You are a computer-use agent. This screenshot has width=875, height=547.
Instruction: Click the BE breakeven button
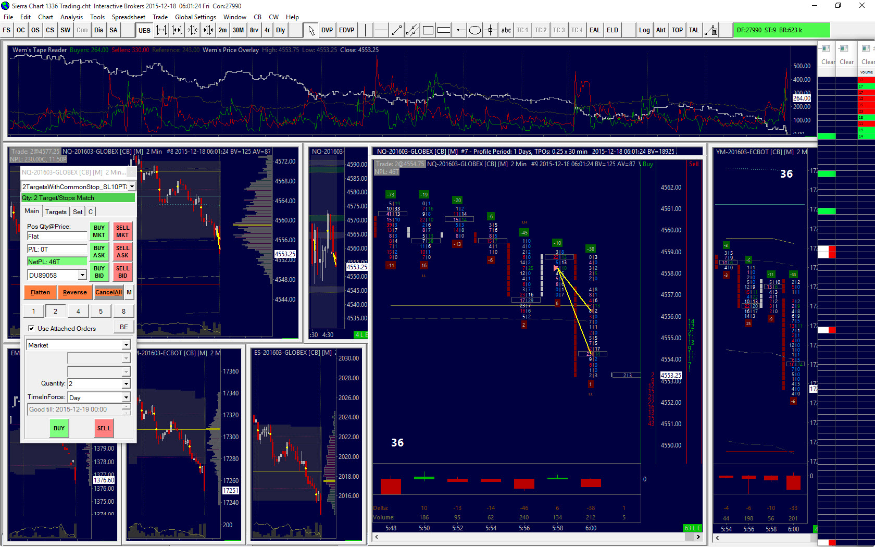(x=123, y=327)
